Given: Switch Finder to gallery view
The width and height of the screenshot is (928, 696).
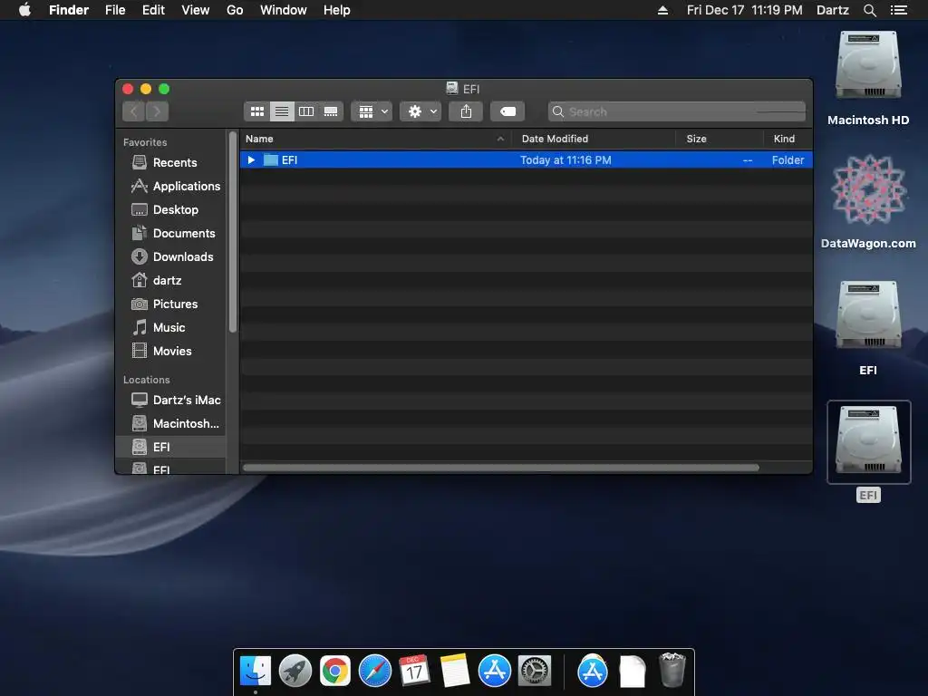Looking at the screenshot, I should tap(331, 111).
